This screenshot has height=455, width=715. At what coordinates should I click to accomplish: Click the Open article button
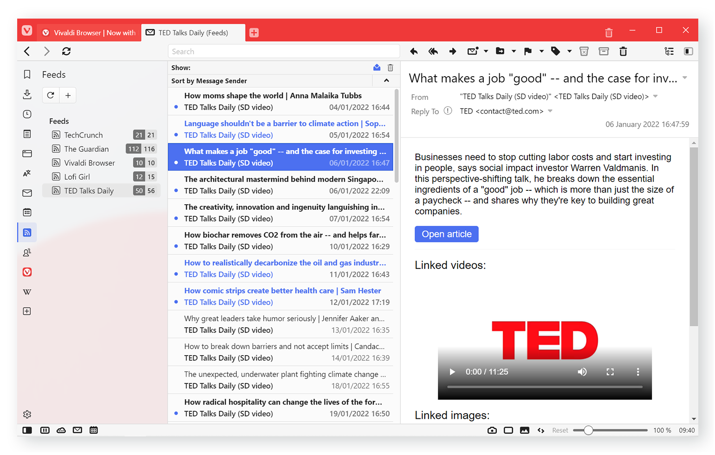pos(446,234)
